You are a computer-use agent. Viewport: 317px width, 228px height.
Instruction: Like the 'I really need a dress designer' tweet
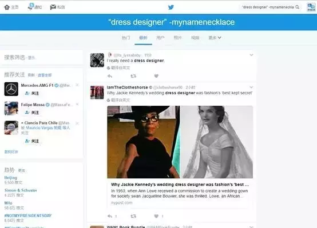(x=156, y=76)
